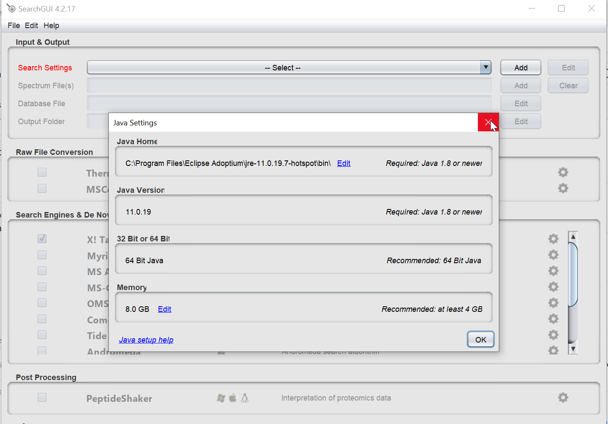
Task: Open the PeptideShaker settings gear
Action: 563,397
